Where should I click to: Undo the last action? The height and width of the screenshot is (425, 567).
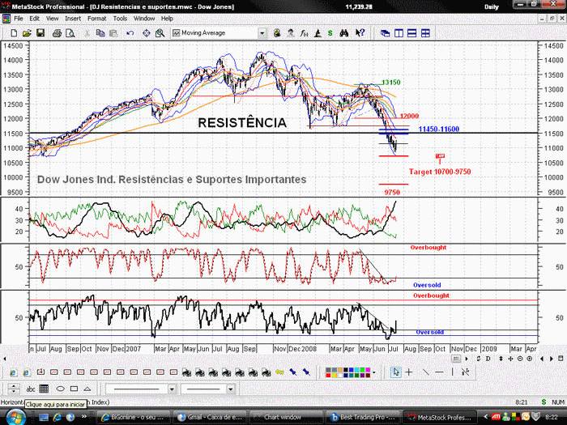(x=130, y=33)
